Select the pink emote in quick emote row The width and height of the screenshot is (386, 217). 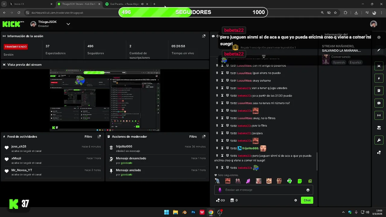click(248, 181)
